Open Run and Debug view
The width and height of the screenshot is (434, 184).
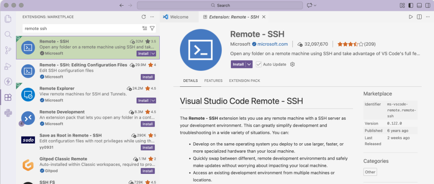8,66
